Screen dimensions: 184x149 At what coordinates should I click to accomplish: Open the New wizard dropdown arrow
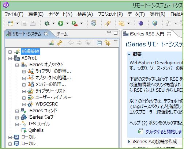(x=17, y=23)
